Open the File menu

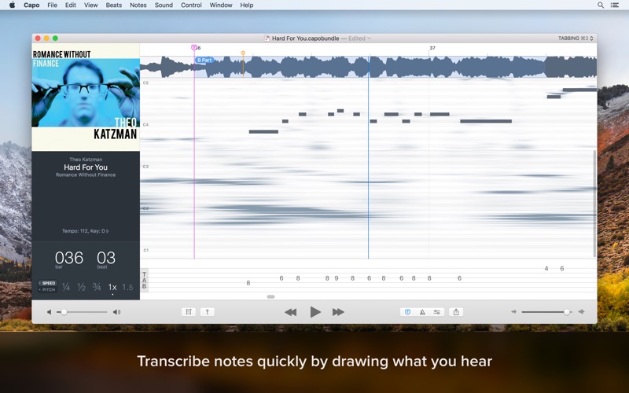coord(52,5)
